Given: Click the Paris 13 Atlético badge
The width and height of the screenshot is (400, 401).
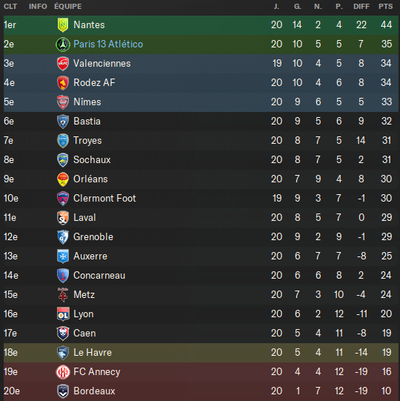Looking at the screenshot, I should tap(63, 44).
